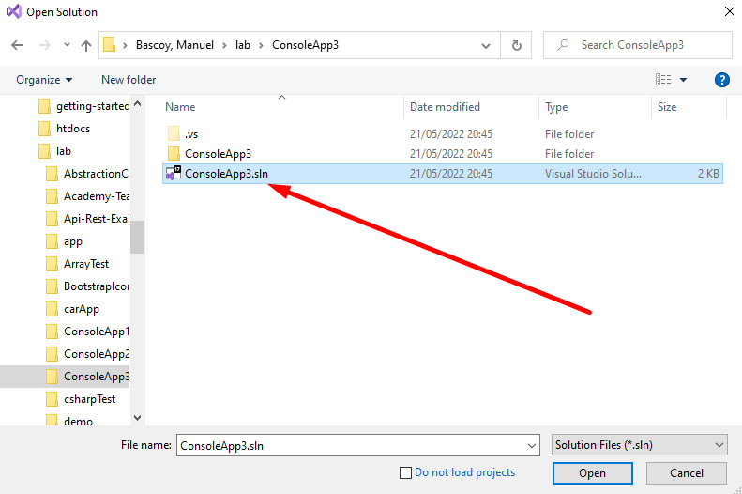The width and height of the screenshot is (742, 494).
Task: Refresh the ConsoleApp3 folder view
Action: tap(516, 45)
